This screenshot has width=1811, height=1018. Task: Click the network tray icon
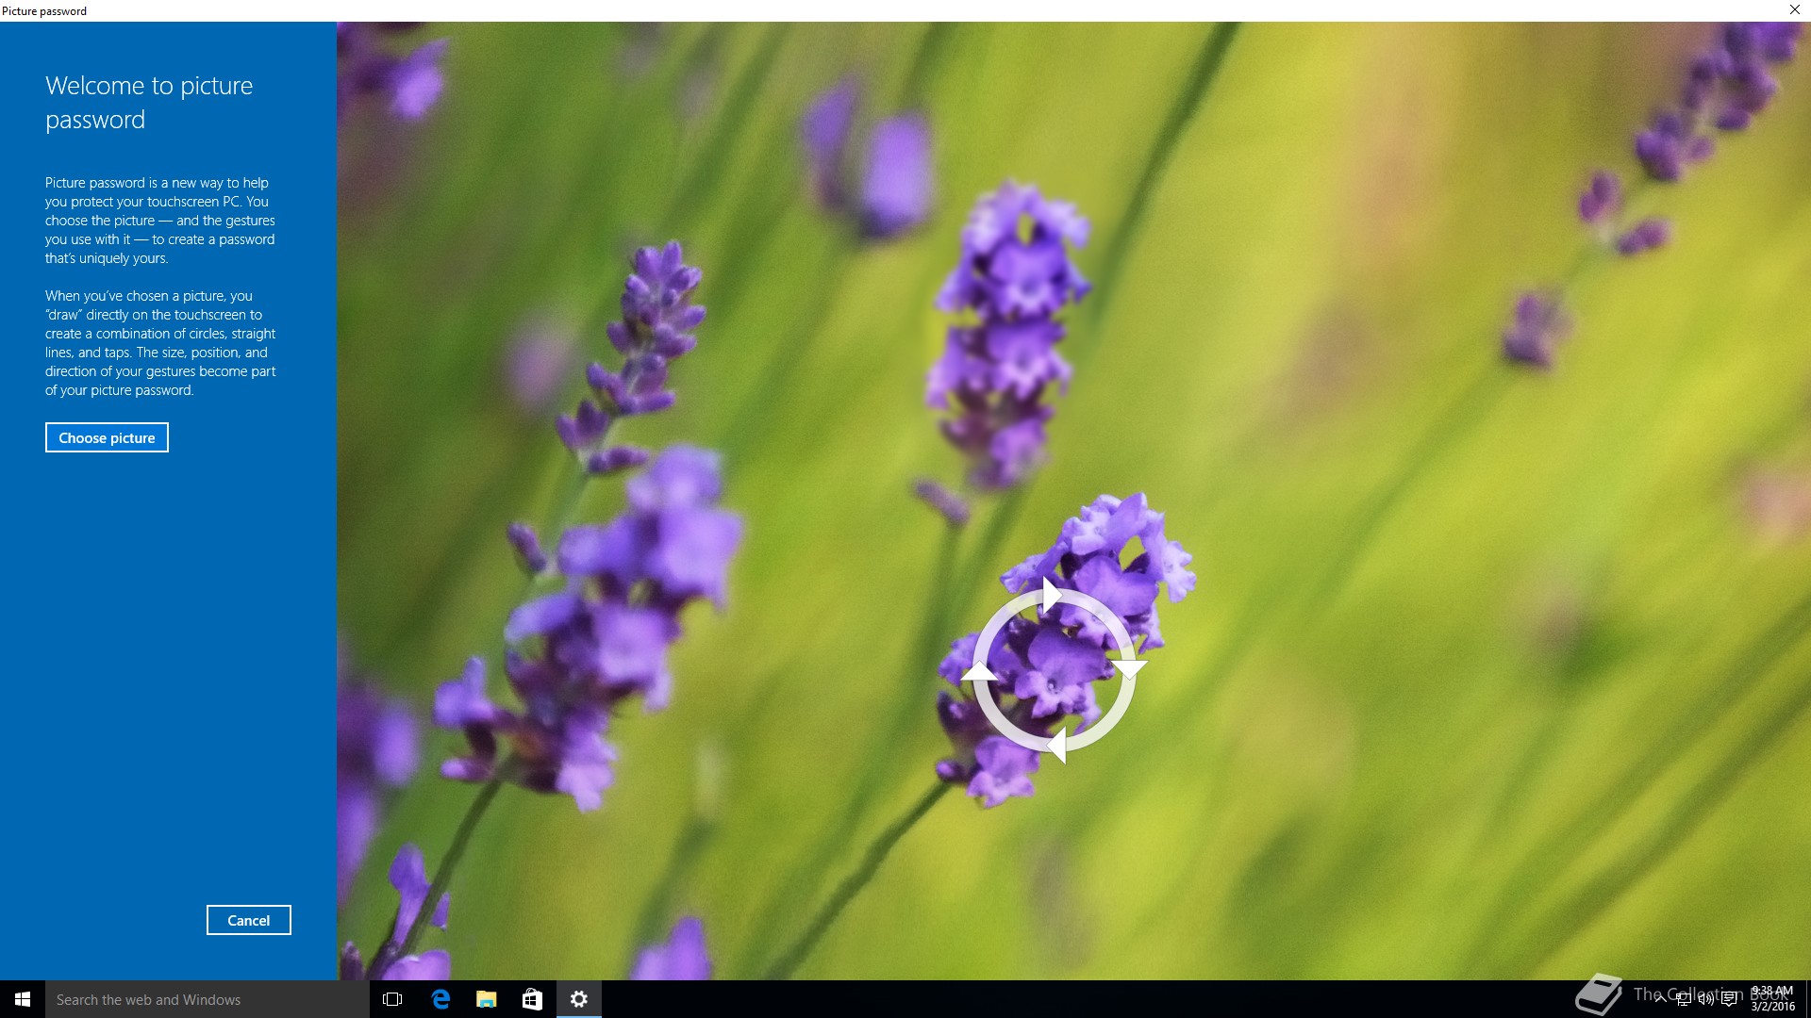click(1684, 999)
